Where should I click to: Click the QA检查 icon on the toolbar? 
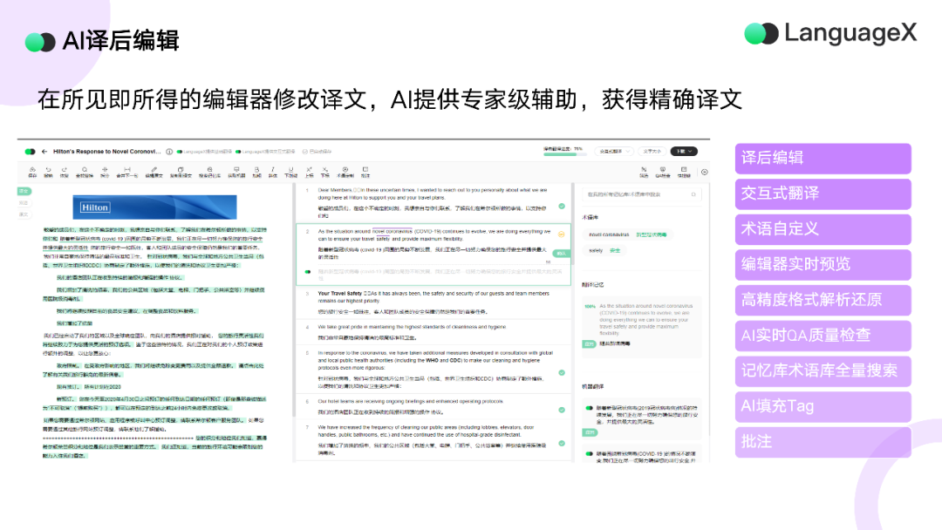click(663, 171)
